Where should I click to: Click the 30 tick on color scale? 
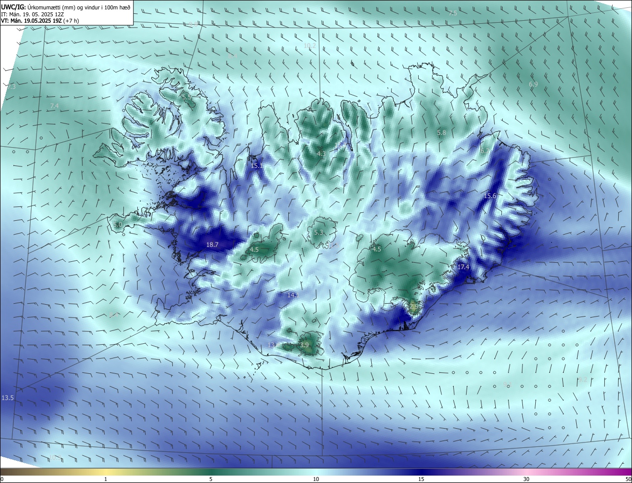tap(526, 479)
